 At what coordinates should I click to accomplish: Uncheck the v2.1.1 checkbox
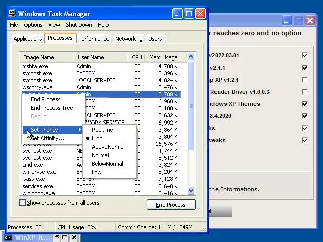[x=305, y=68]
